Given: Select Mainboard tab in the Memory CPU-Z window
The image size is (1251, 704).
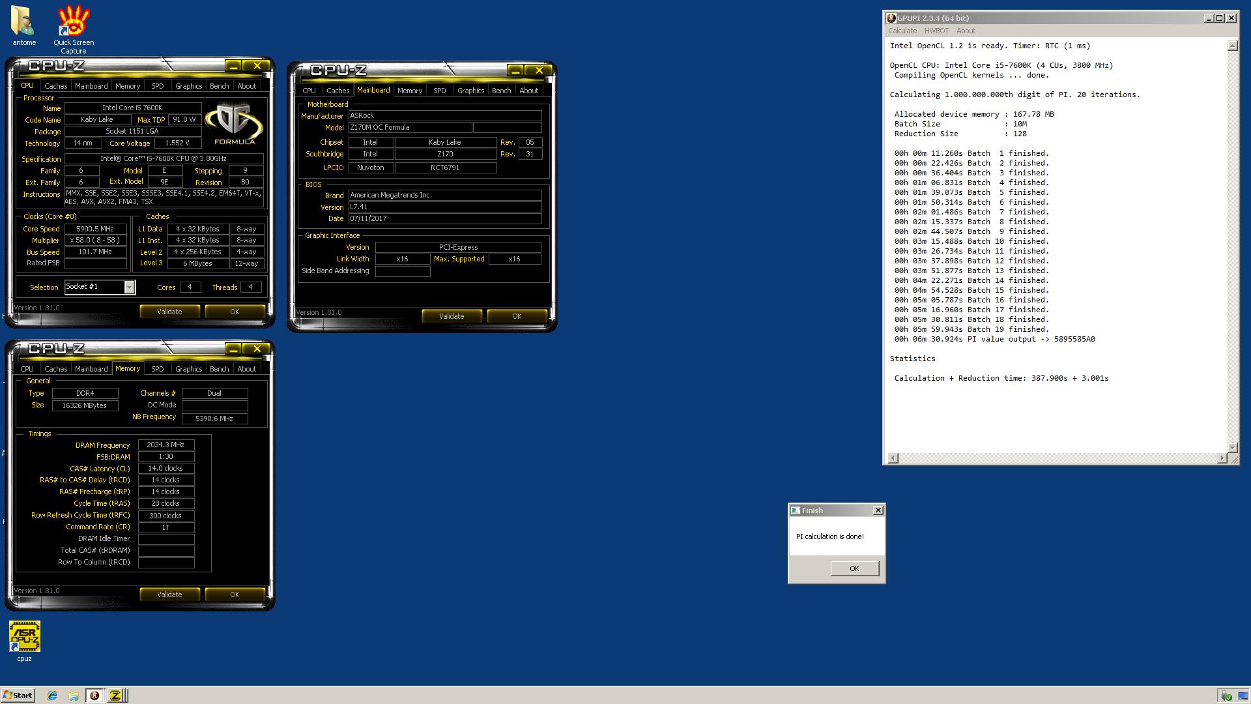Looking at the screenshot, I should click(x=91, y=369).
